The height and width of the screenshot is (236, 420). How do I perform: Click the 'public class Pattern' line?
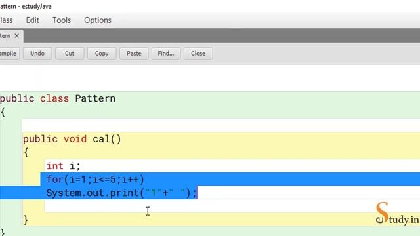coord(58,98)
